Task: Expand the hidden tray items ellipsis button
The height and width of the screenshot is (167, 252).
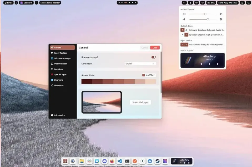Action: click(x=184, y=3)
